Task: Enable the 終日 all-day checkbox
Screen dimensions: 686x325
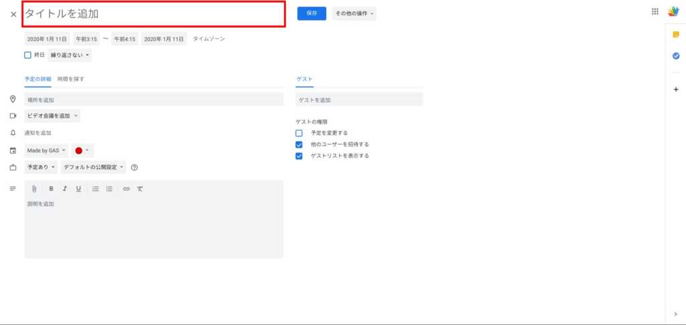Action: (28, 55)
